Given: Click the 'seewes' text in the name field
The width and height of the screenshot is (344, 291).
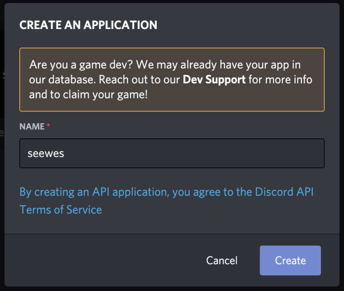Looking at the screenshot, I should click(46, 153).
